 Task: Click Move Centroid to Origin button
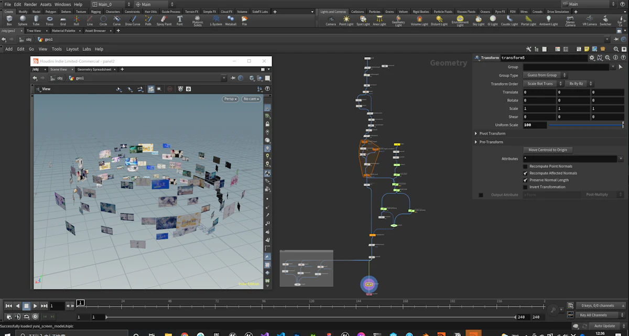click(x=548, y=150)
